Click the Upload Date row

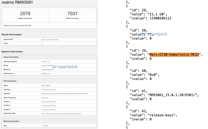click(x=49, y=39)
